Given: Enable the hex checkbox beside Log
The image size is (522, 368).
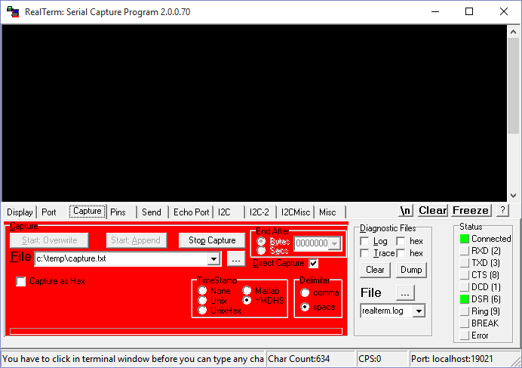Looking at the screenshot, I should (x=401, y=241).
